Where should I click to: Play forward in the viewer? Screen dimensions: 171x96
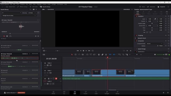pos(86,51)
